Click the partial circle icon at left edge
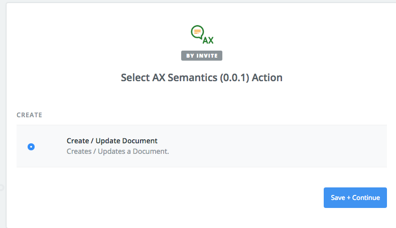 2,187
